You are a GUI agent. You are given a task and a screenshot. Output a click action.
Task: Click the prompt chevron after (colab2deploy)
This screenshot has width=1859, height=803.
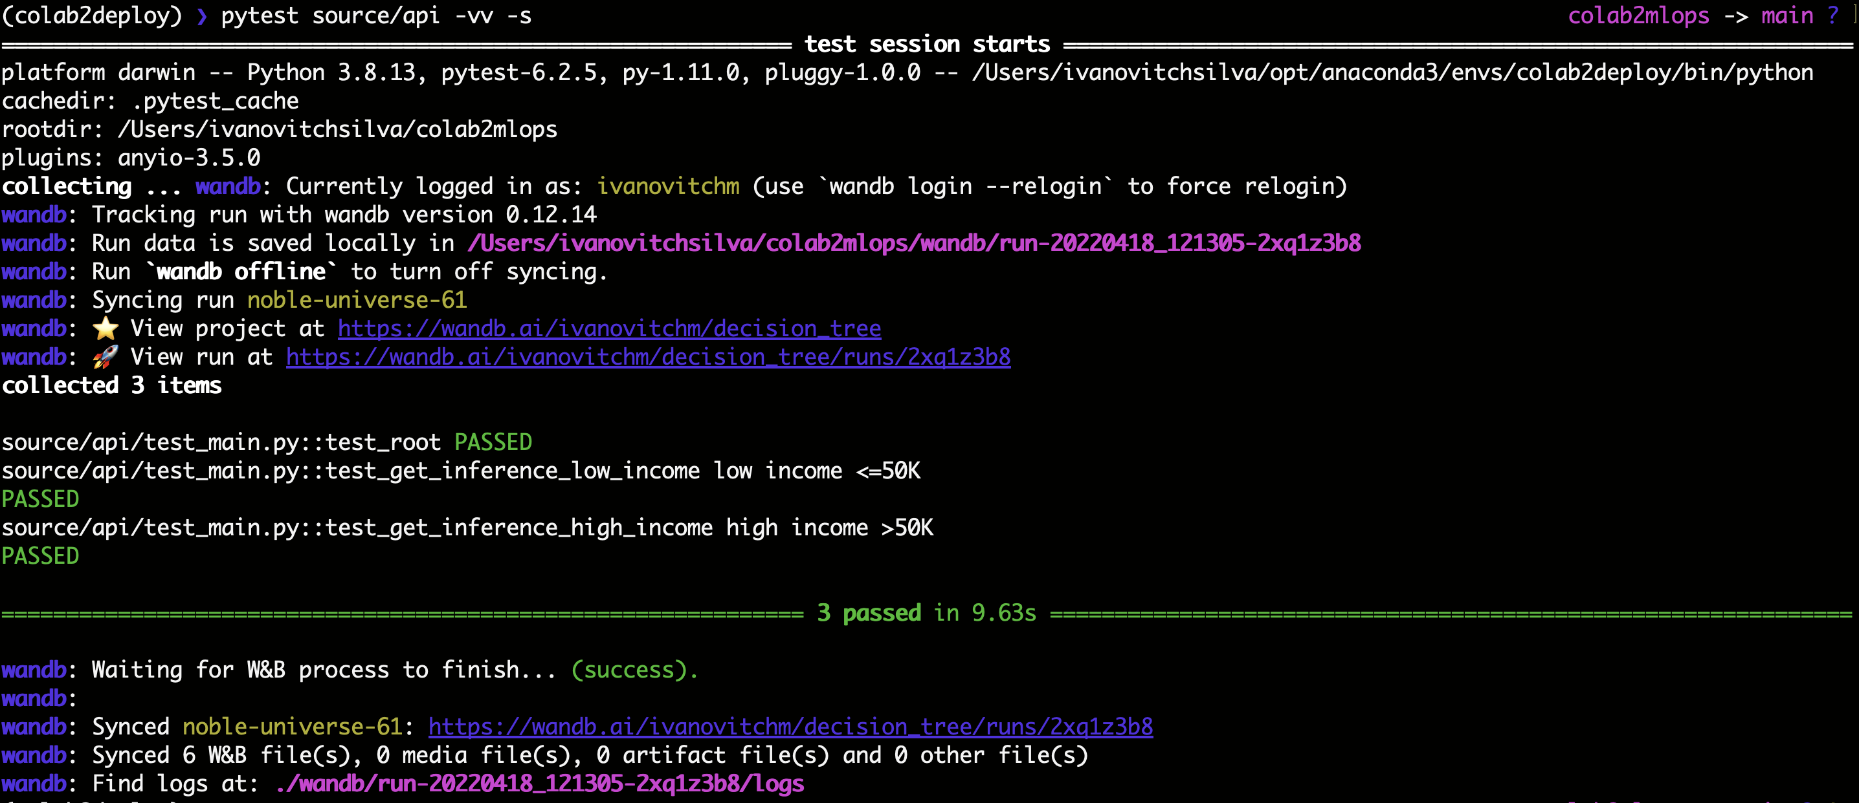click(202, 16)
